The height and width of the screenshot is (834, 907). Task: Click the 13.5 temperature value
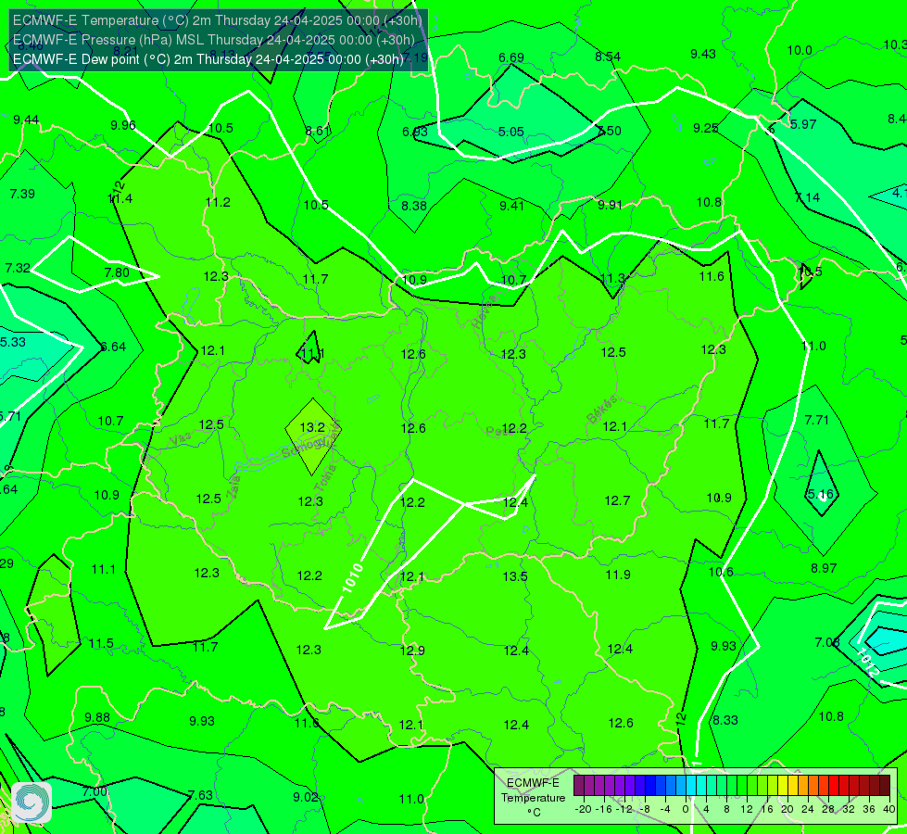click(515, 576)
